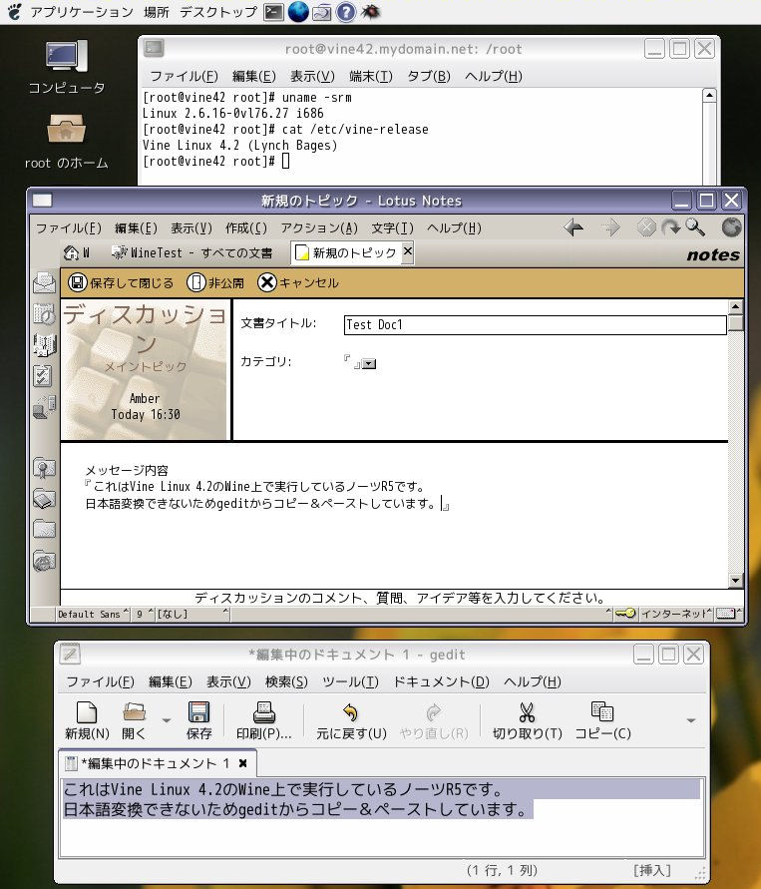
Task: Click the コンピュータ desktop icon
Action: pyautogui.click(x=67, y=68)
